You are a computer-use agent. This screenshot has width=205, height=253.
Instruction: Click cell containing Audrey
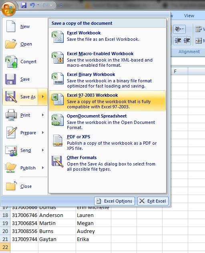93,231
